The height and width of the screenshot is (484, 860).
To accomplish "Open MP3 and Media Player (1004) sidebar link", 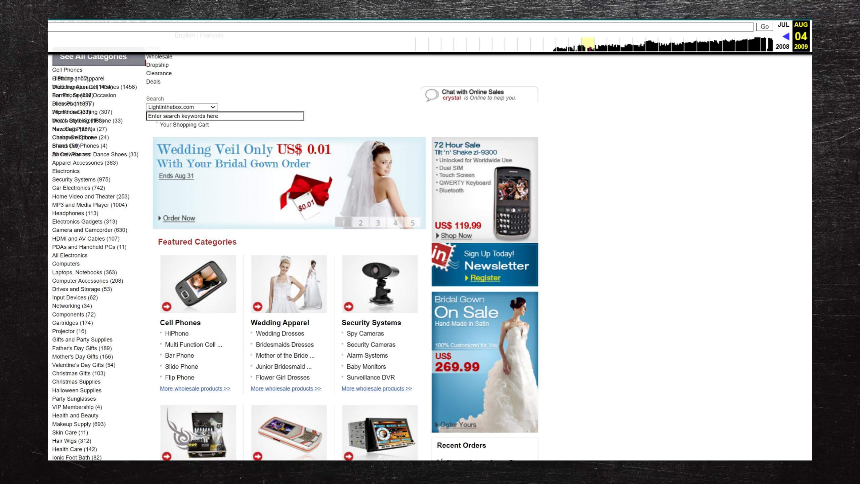I will pos(89,205).
